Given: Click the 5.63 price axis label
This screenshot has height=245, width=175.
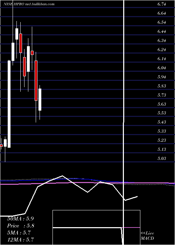Looking at the screenshot, I should pos(161,104).
